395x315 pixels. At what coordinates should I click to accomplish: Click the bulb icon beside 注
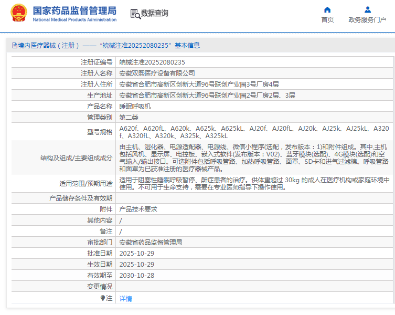pyautogui.click(x=103, y=298)
